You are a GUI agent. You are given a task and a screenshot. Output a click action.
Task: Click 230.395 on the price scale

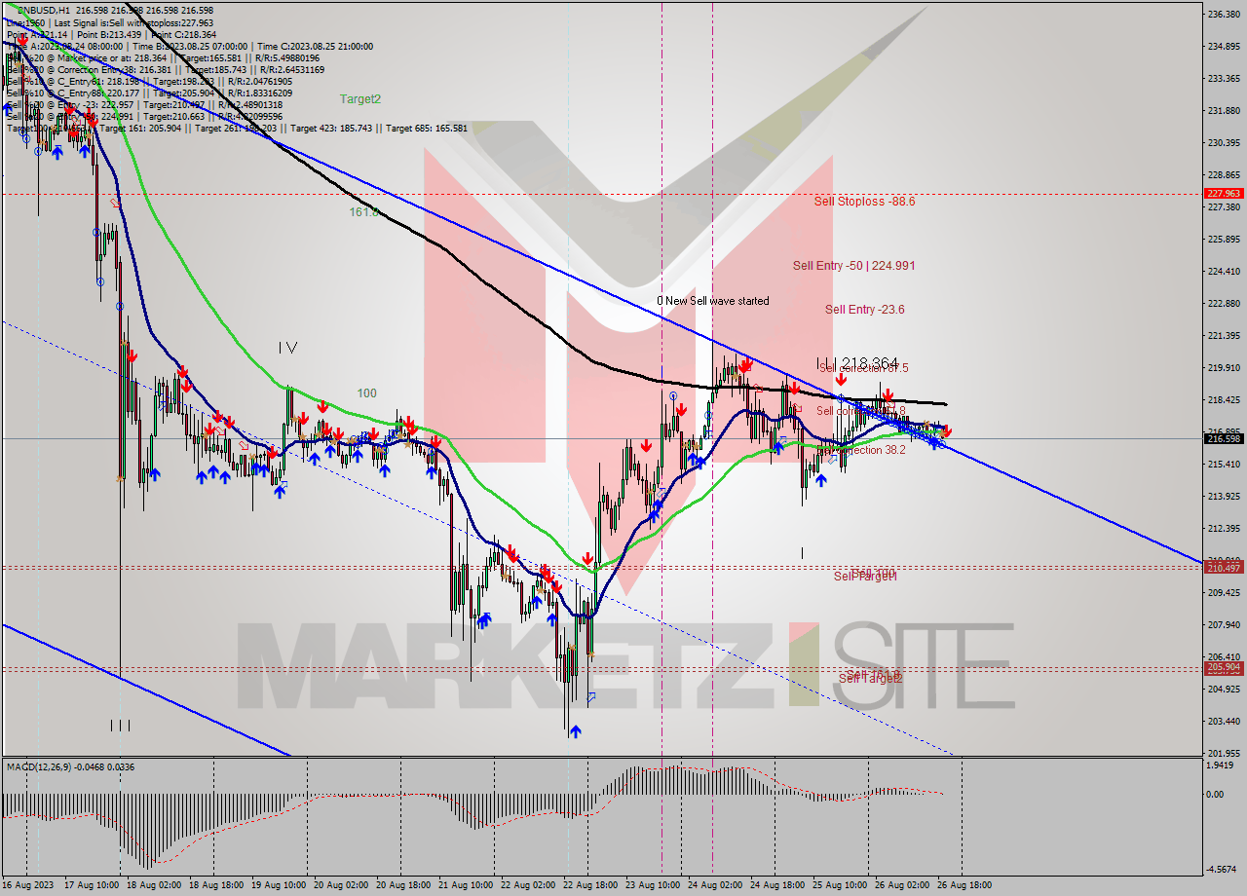[x=1223, y=142]
